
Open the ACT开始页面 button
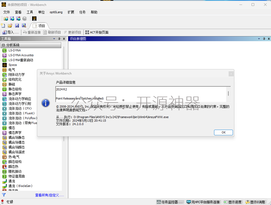(x=97, y=32)
